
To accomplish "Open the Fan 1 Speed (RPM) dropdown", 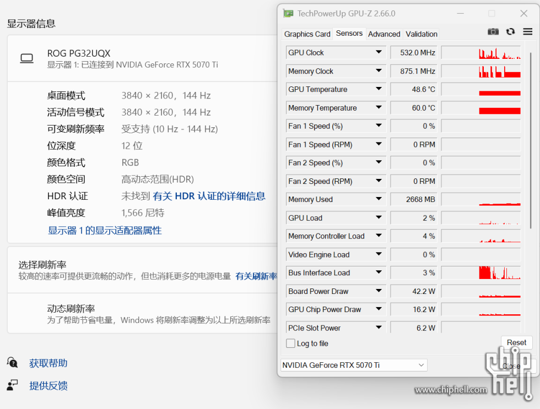I will (x=379, y=144).
